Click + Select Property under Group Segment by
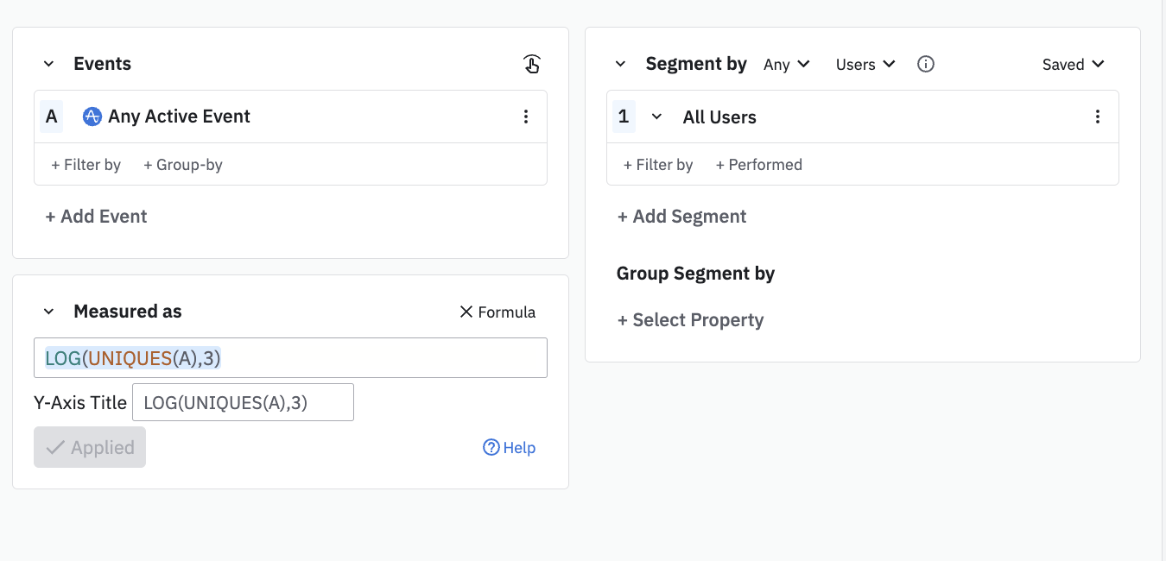 [690, 320]
